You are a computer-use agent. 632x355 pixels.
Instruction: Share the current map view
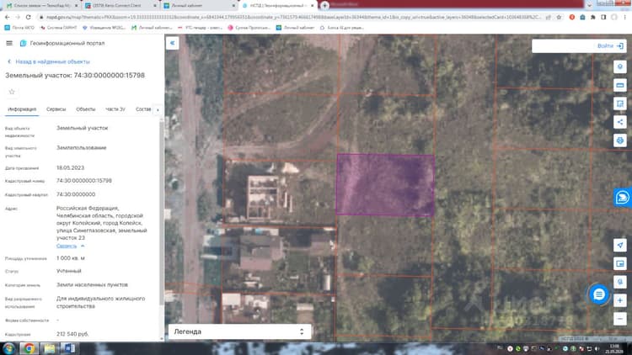620,122
